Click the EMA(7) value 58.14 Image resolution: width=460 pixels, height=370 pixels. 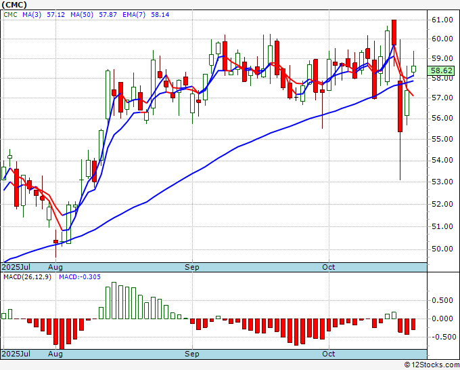pyautogui.click(x=160, y=14)
